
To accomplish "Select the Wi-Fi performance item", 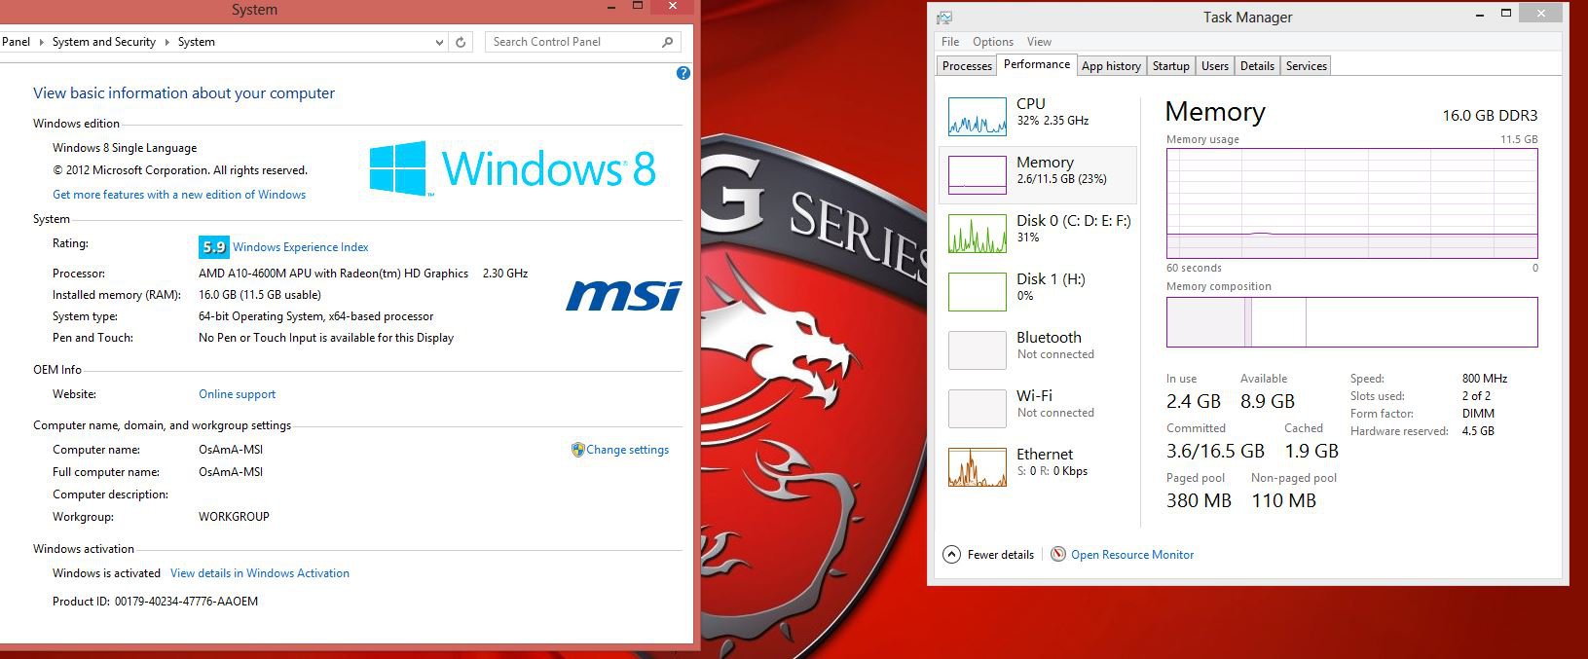I will point(1038,408).
